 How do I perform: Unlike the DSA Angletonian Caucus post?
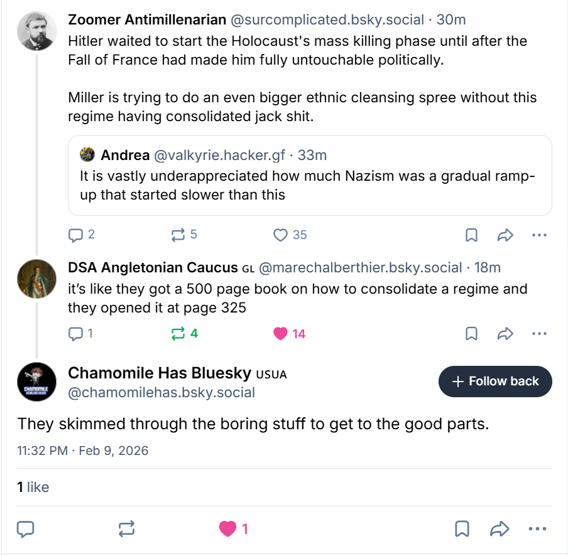[x=281, y=333]
